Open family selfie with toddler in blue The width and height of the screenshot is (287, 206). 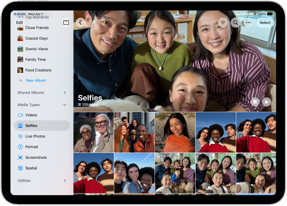point(175,173)
